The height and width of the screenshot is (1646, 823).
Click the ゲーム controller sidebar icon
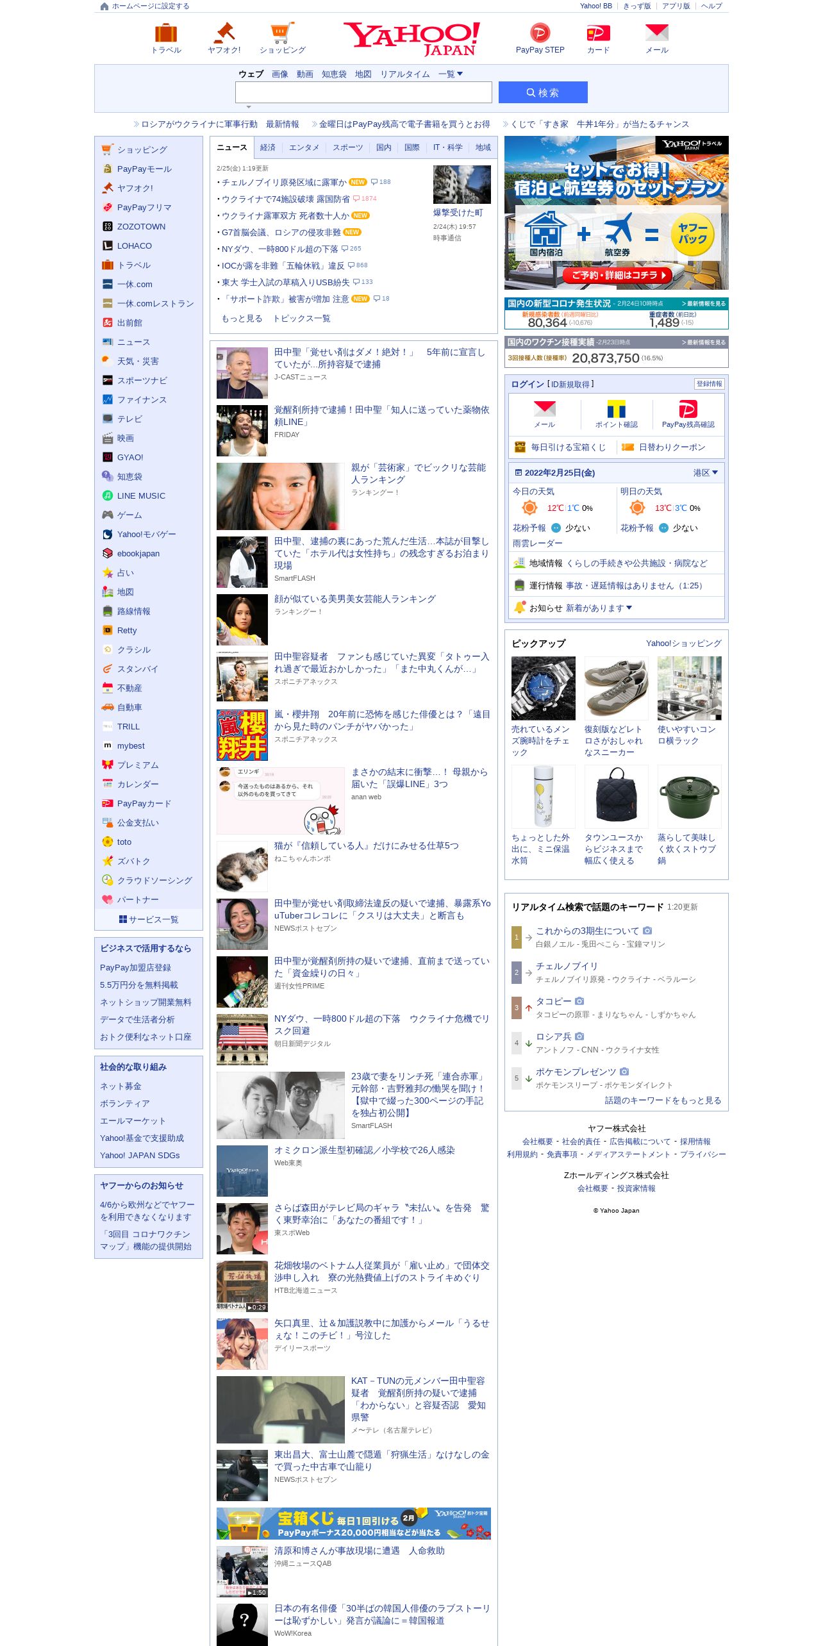click(108, 515)
